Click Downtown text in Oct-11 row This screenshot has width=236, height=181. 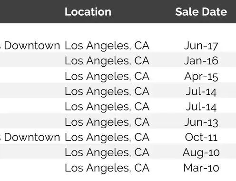point(32,137)
